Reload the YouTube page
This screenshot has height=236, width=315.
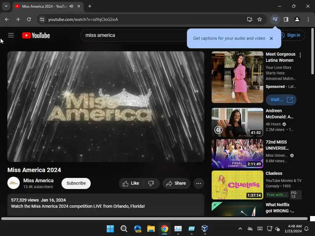pos(29,19)
